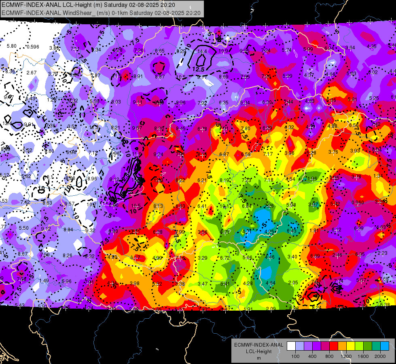This screenshot has width=396, height=364.
Task: Click the grid value '2.23'
Action: point(383,253)
